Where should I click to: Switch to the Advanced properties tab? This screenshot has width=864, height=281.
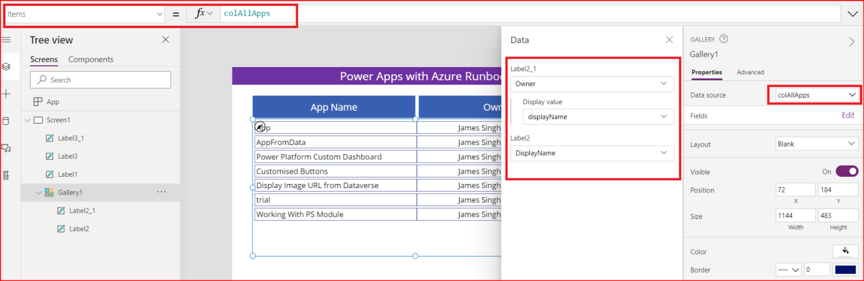tap(750, 72)
